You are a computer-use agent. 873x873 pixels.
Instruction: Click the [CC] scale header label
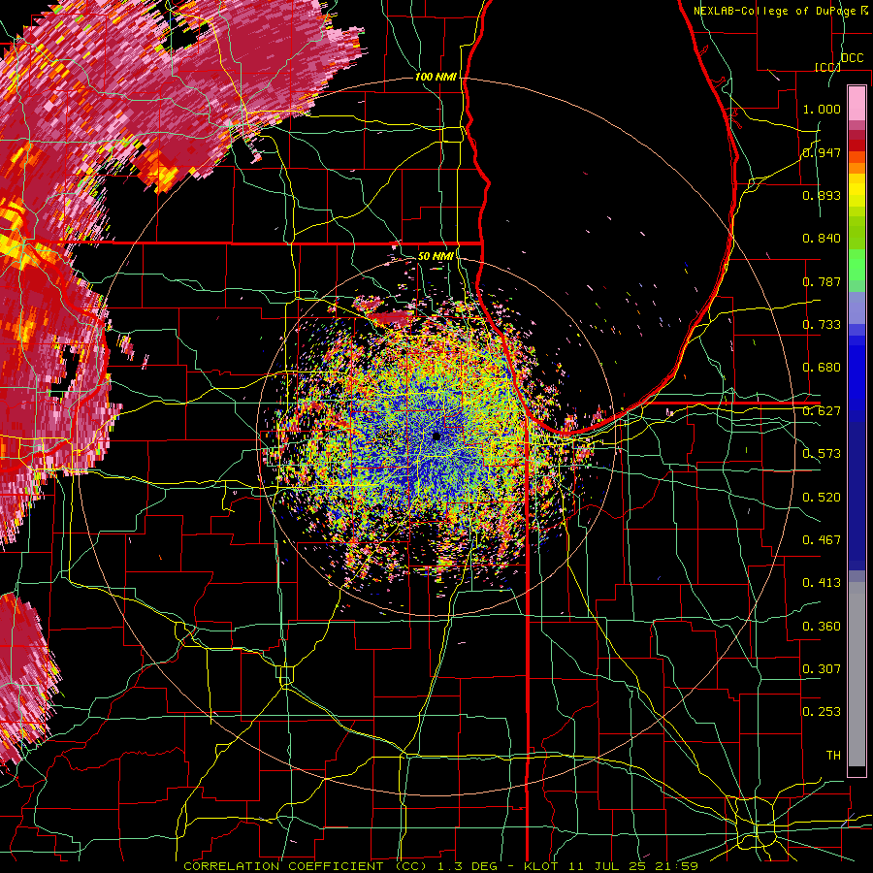click(827, 67)
